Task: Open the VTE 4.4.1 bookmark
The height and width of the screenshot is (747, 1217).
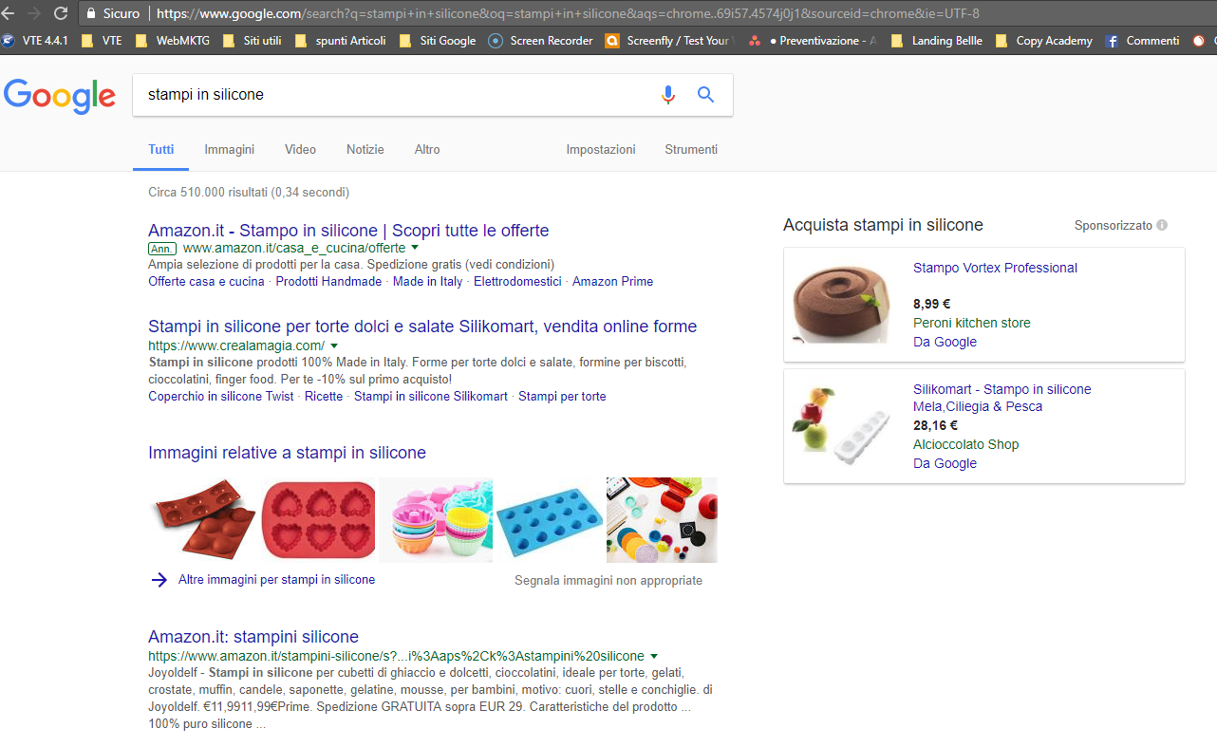Action: click(36, 41)
